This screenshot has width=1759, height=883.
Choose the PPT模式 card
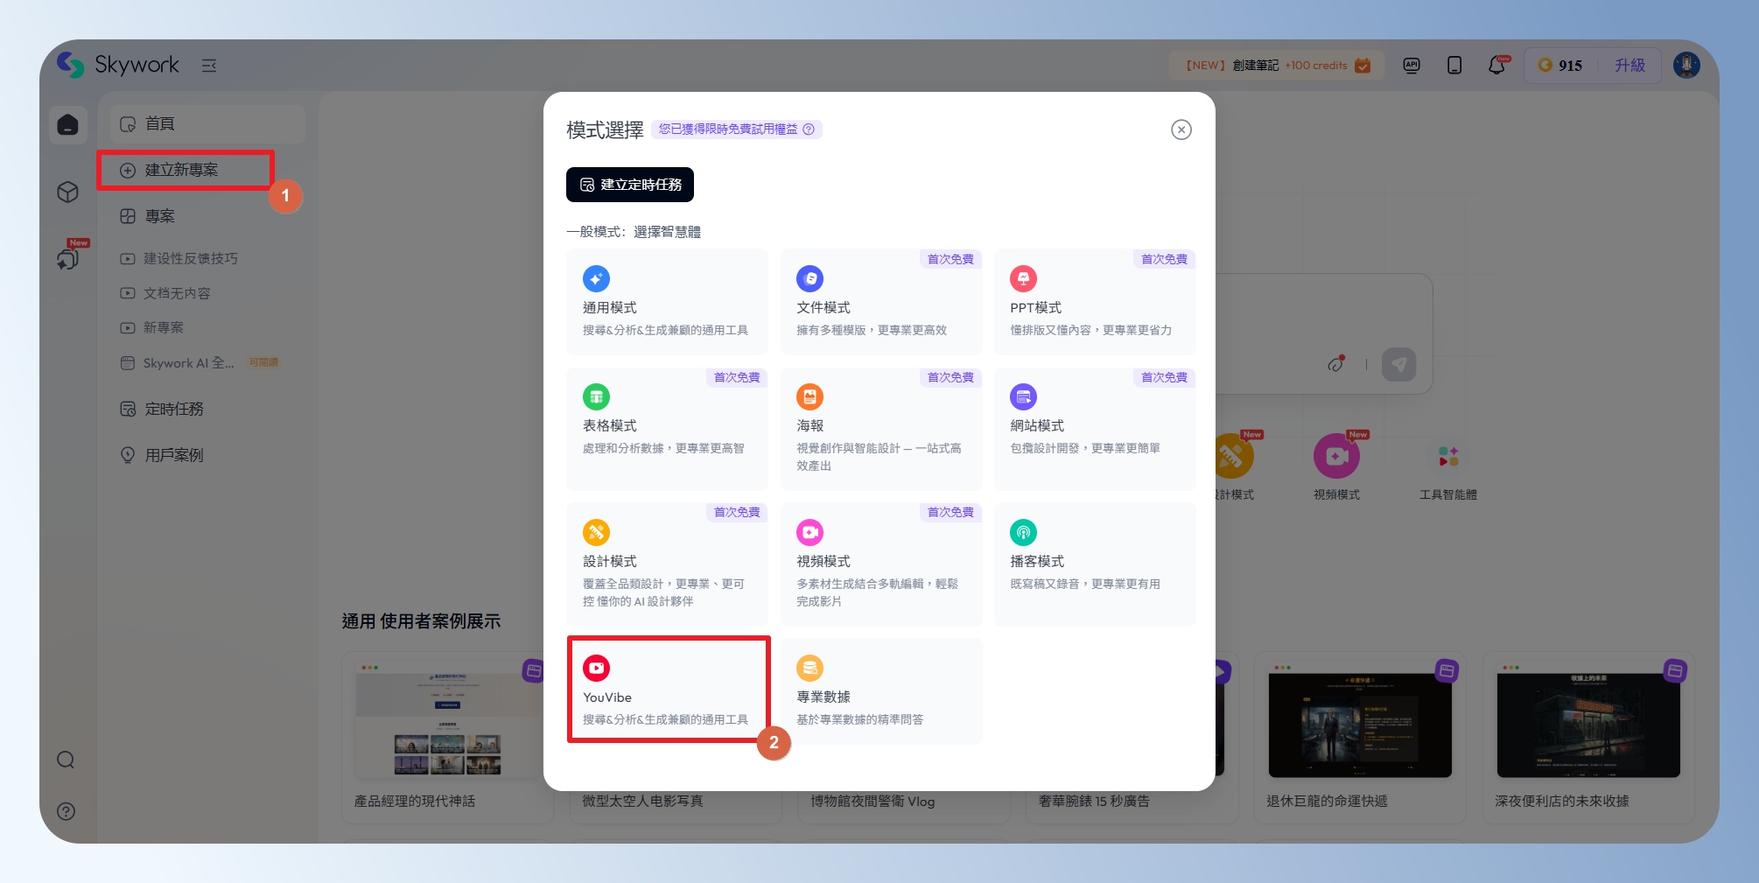[1094, 302]
